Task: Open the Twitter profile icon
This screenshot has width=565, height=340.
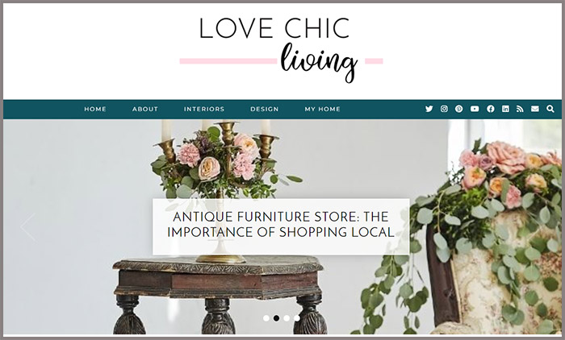Action: [x=429, y=109]
